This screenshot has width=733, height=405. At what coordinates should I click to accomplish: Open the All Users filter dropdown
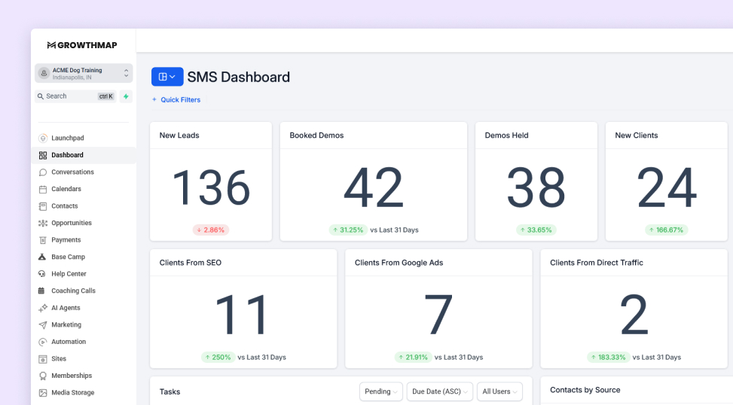click(x=499, y=391)
